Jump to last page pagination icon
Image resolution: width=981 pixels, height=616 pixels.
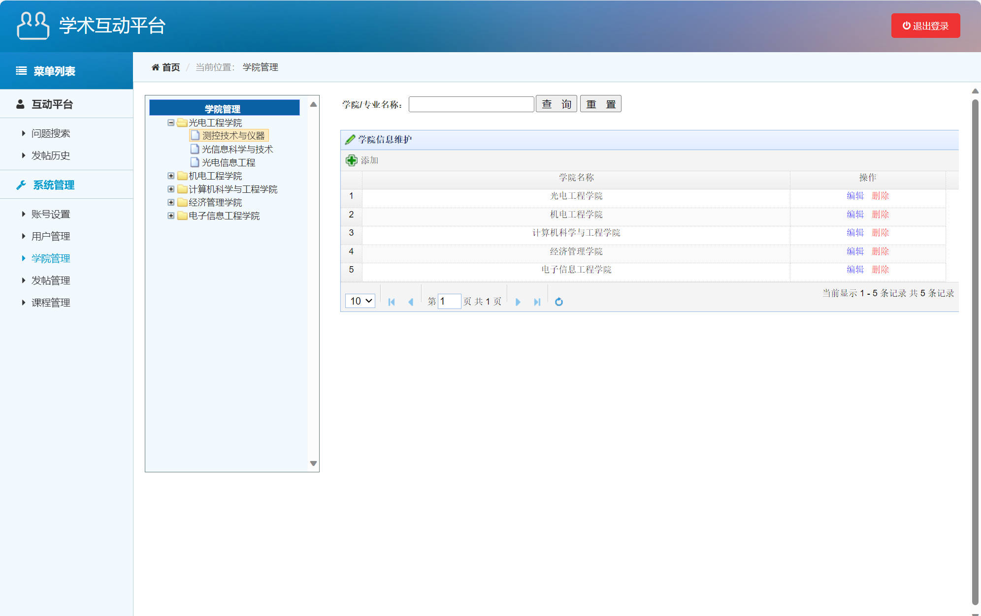pos(537,302)
